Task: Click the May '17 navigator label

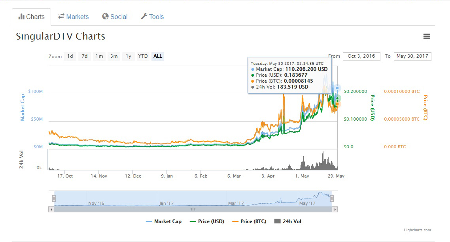Action: [x=307, y=203]
